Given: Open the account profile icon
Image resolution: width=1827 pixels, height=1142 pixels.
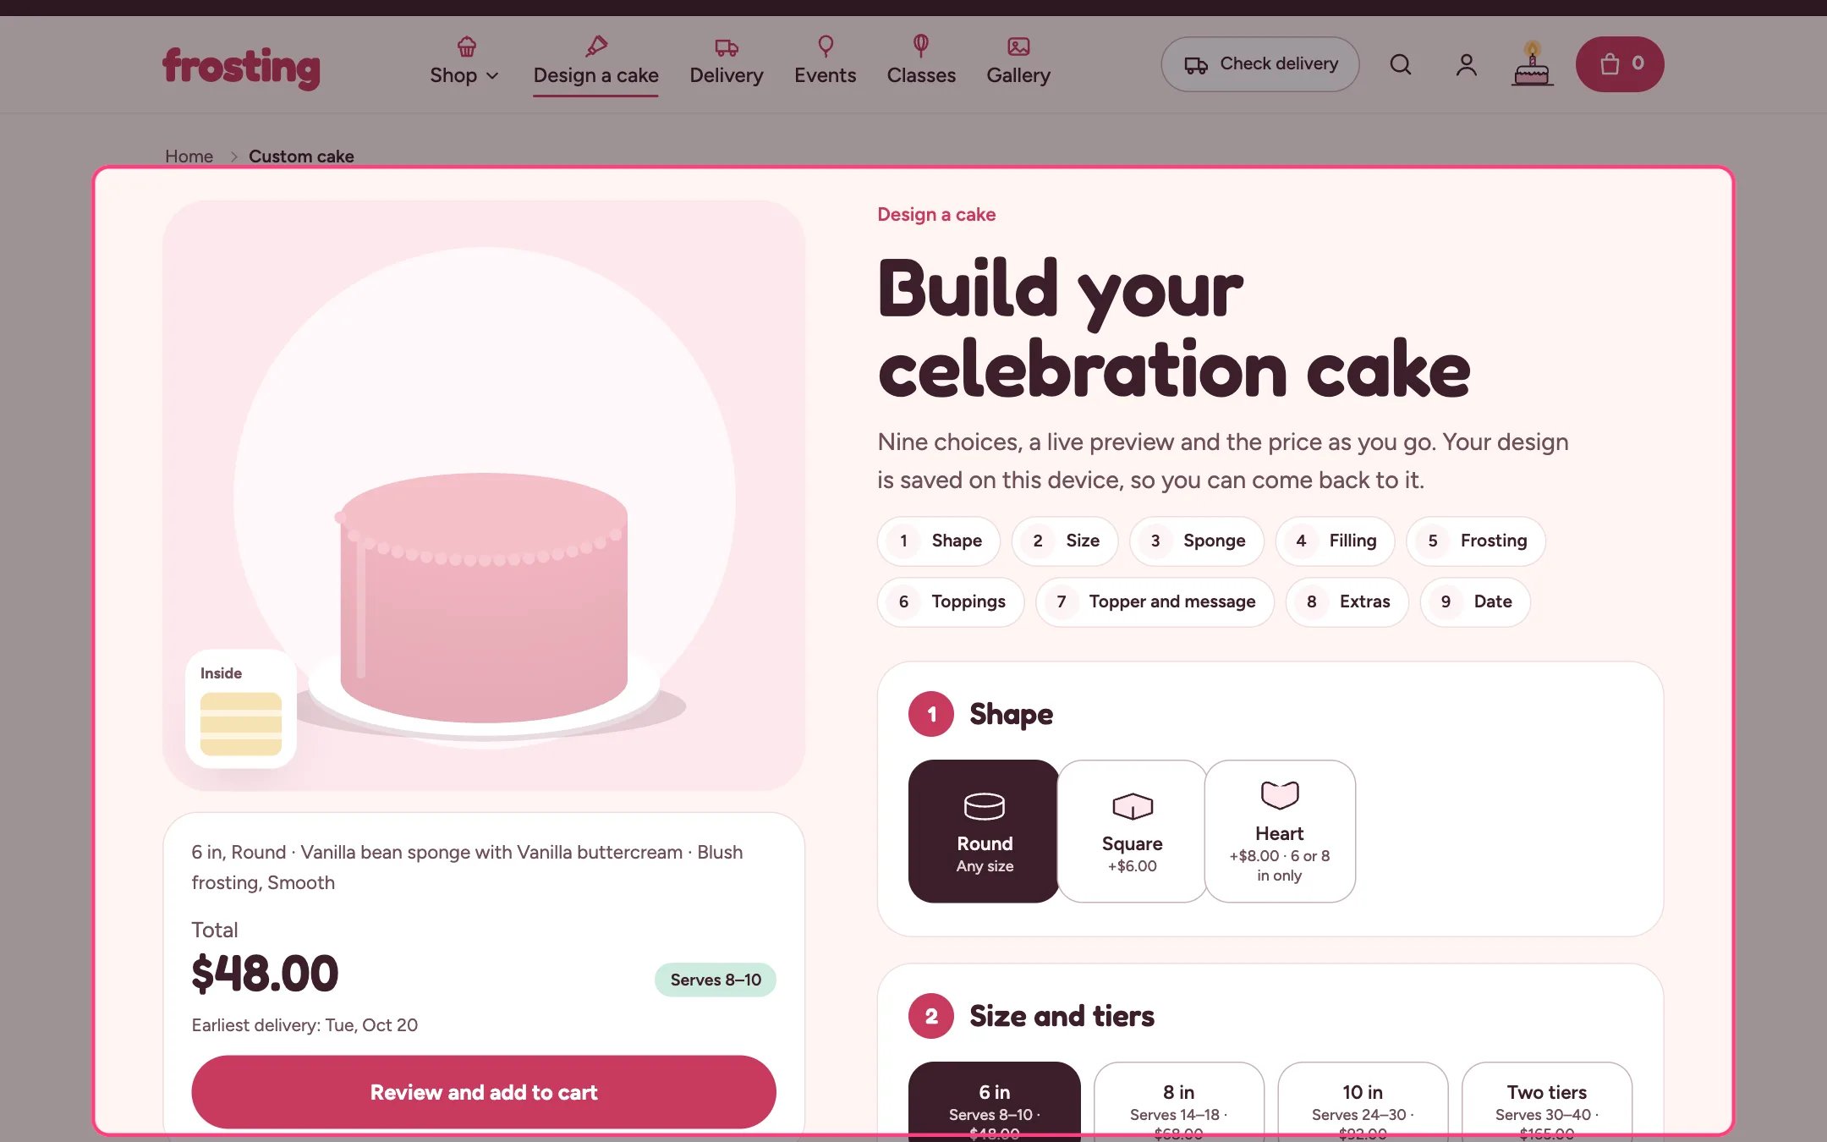Looking at the screenshot, I should (1467, 64).
